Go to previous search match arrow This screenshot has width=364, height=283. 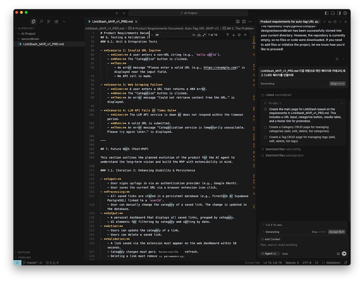227,35
